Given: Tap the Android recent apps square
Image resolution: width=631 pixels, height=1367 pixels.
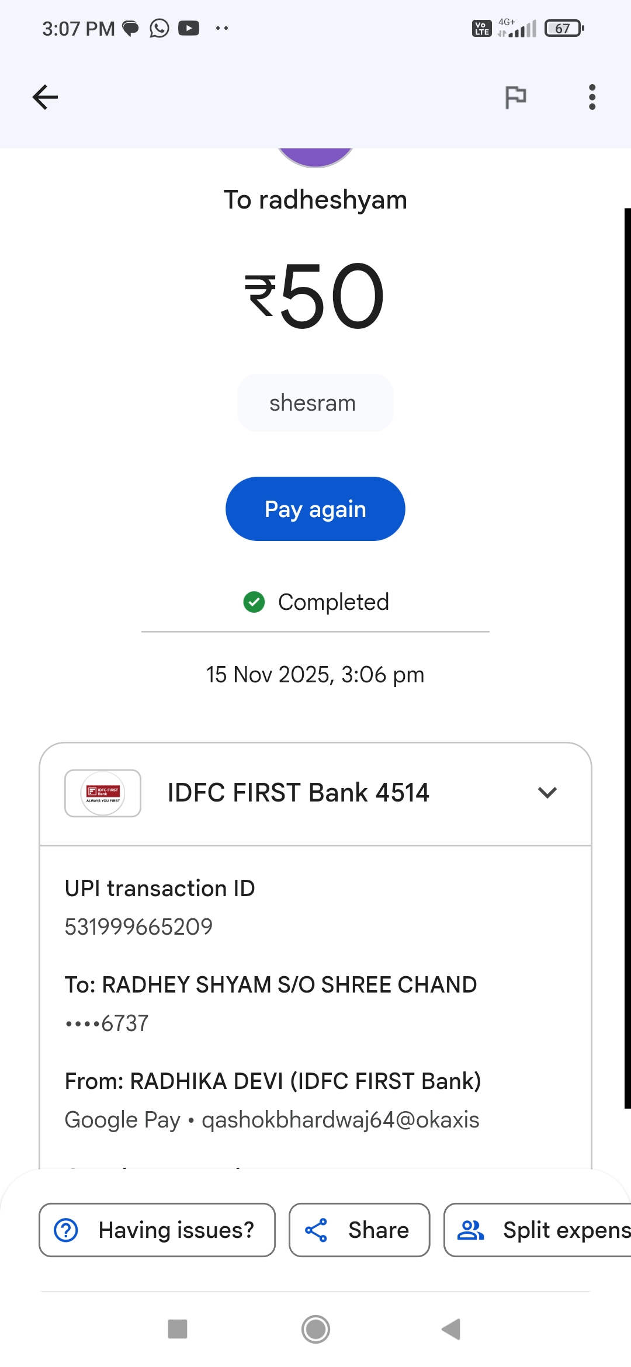Looking at the screenshot, I should (178, 1329).
